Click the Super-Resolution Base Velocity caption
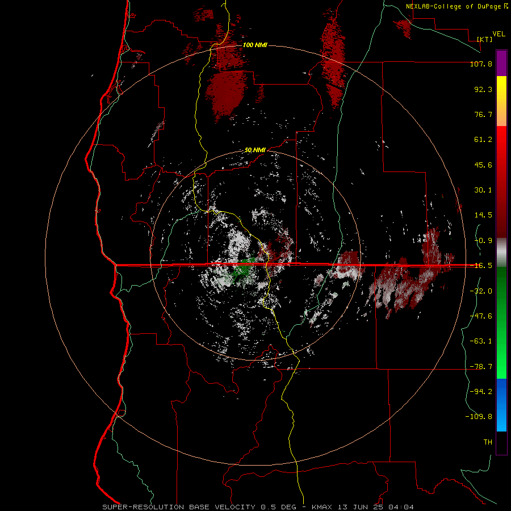The height and width of the screenshot is (511, 511). pyautogui.click(x=258, y=507)
